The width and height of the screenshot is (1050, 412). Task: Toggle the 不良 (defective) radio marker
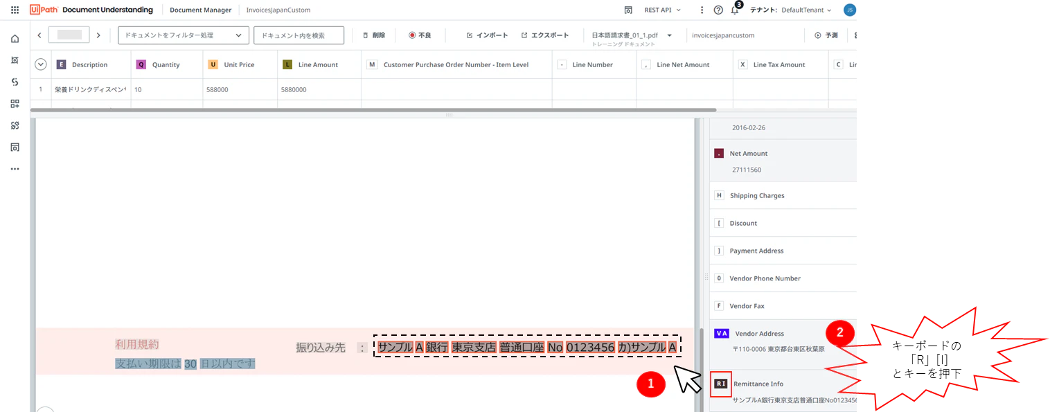(412, 35)
